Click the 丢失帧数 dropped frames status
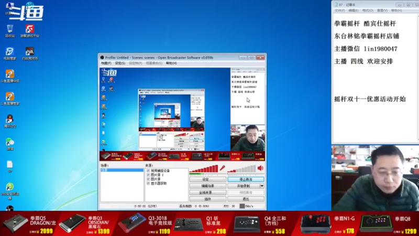 (x=195, y=206)
